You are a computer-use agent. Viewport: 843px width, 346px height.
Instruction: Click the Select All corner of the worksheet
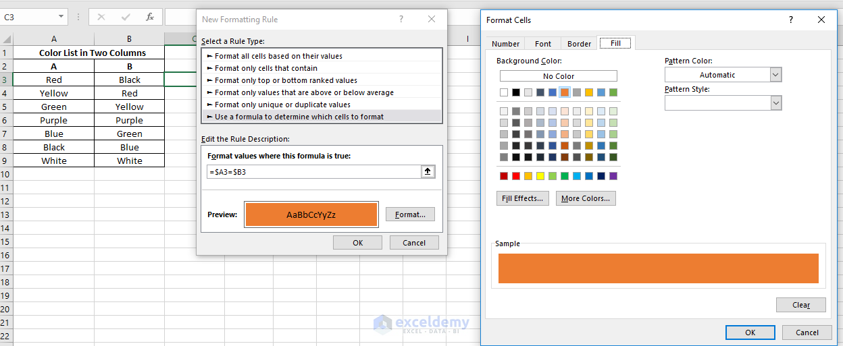[x=6, y=39]
